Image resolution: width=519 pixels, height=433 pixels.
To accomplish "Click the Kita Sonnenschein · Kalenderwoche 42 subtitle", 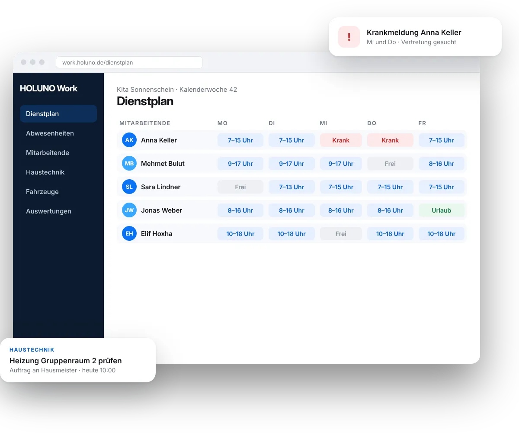I will coord(177,90).
